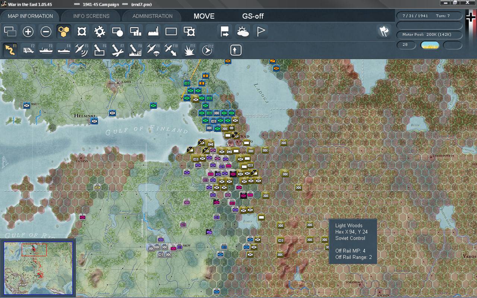Open the INFO SCREENS tab
This screenshot has height=298, width=477.
point(91,16)
